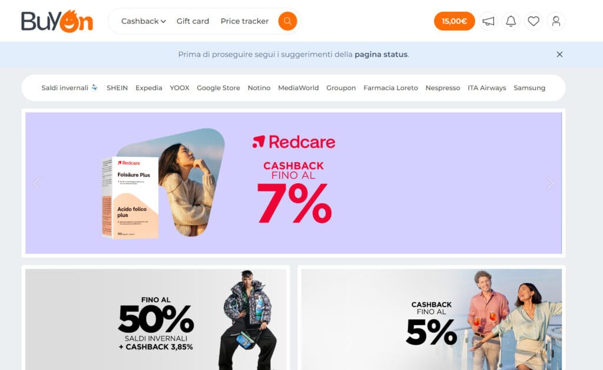Viewport: 603px width, 370px height.
Task: Open the Gift card menu item
Action: click(193, 21)
